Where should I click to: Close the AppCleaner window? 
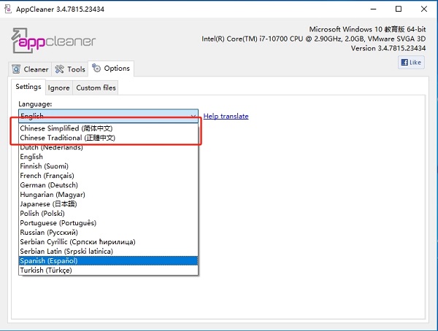[423, 9]
